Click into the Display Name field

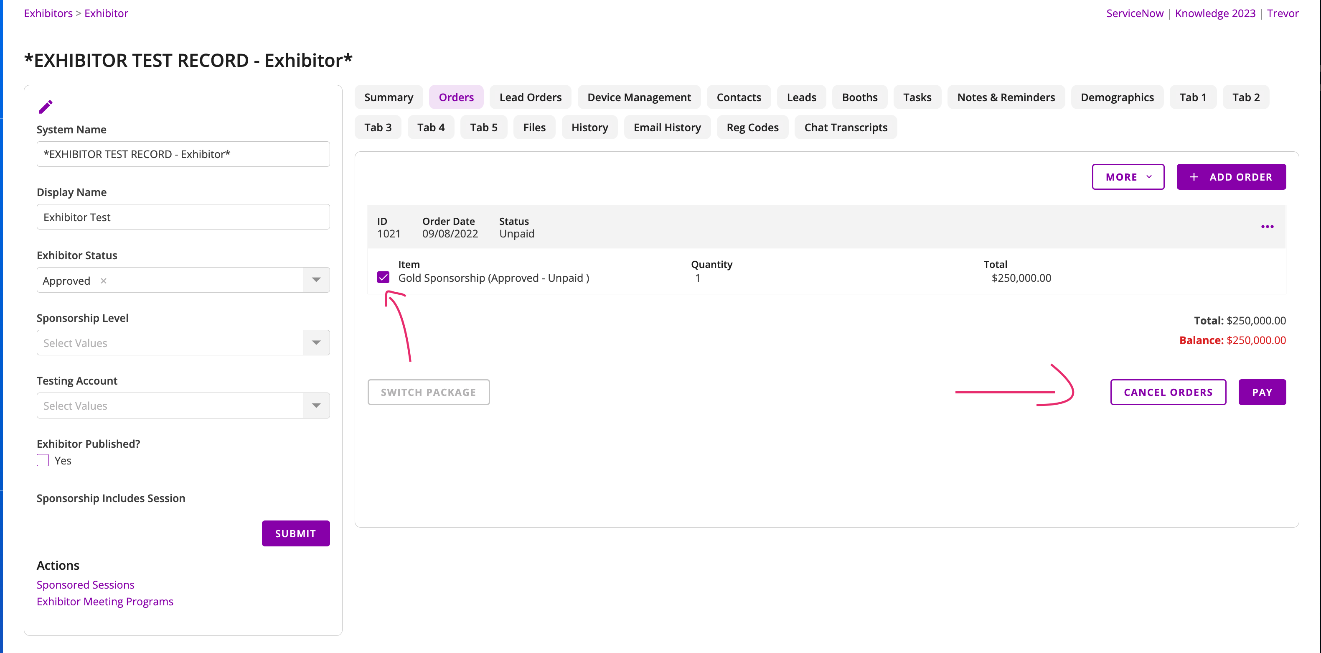click(x=183, y=217)
